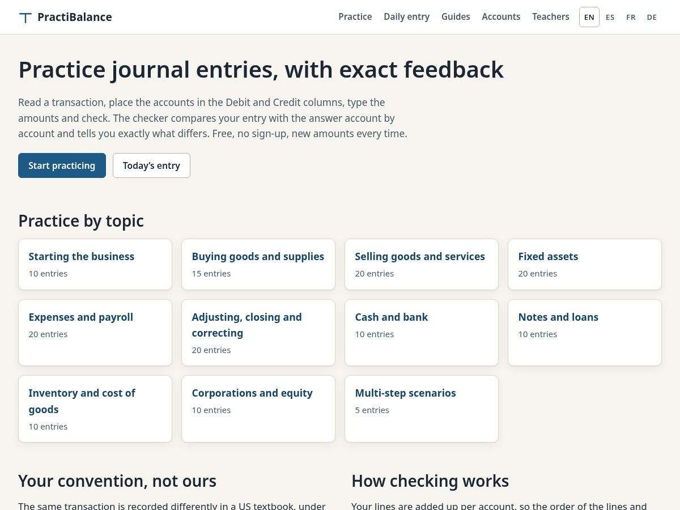The width and height of the screenshot is (680, 510).
Task: Select EN language option
Action: point(589,17)
